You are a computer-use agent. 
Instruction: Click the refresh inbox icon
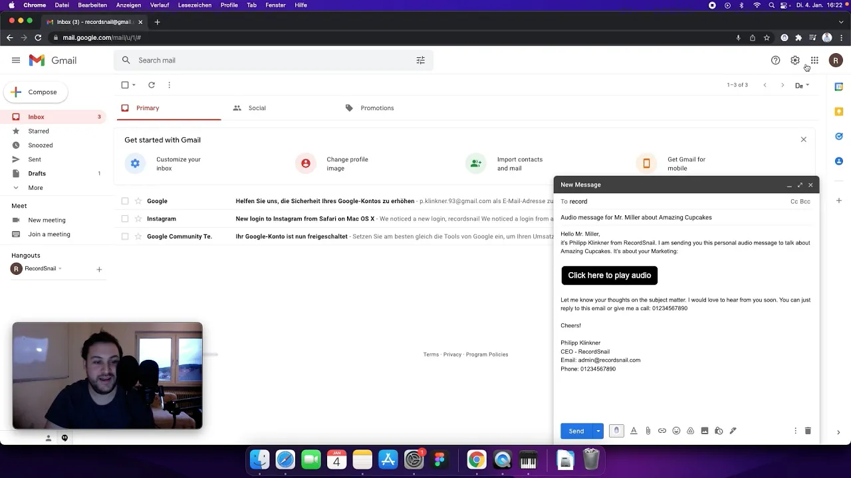point(152,85)
